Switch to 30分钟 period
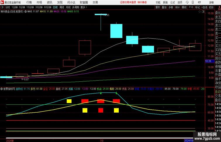 (39, 7)
